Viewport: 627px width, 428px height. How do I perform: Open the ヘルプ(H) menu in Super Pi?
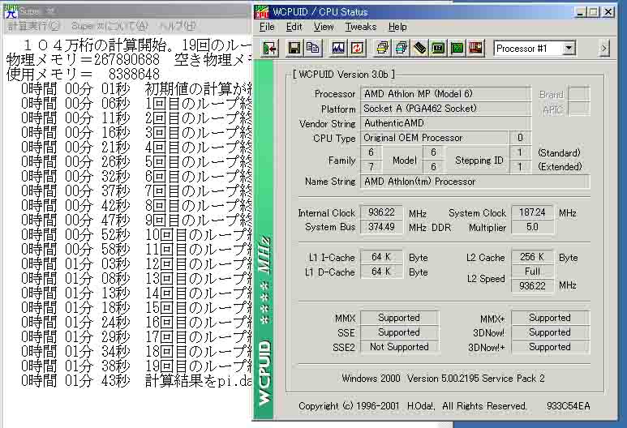177,27
